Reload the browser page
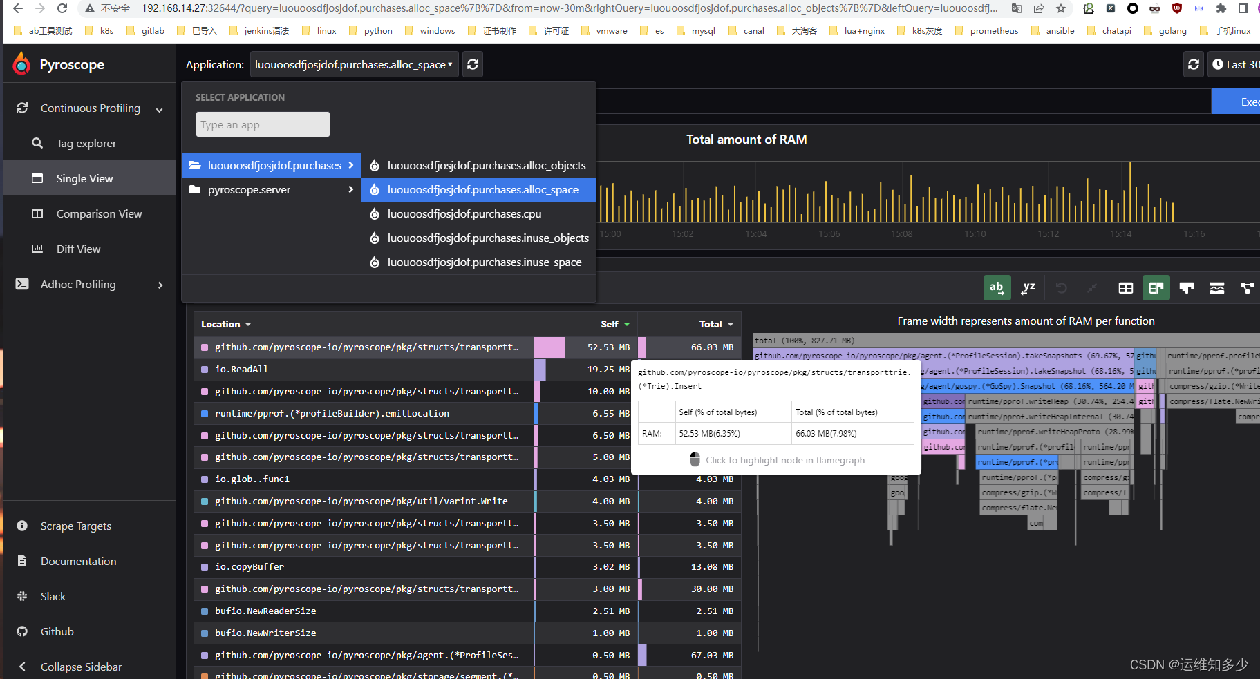 coord(62,8)
